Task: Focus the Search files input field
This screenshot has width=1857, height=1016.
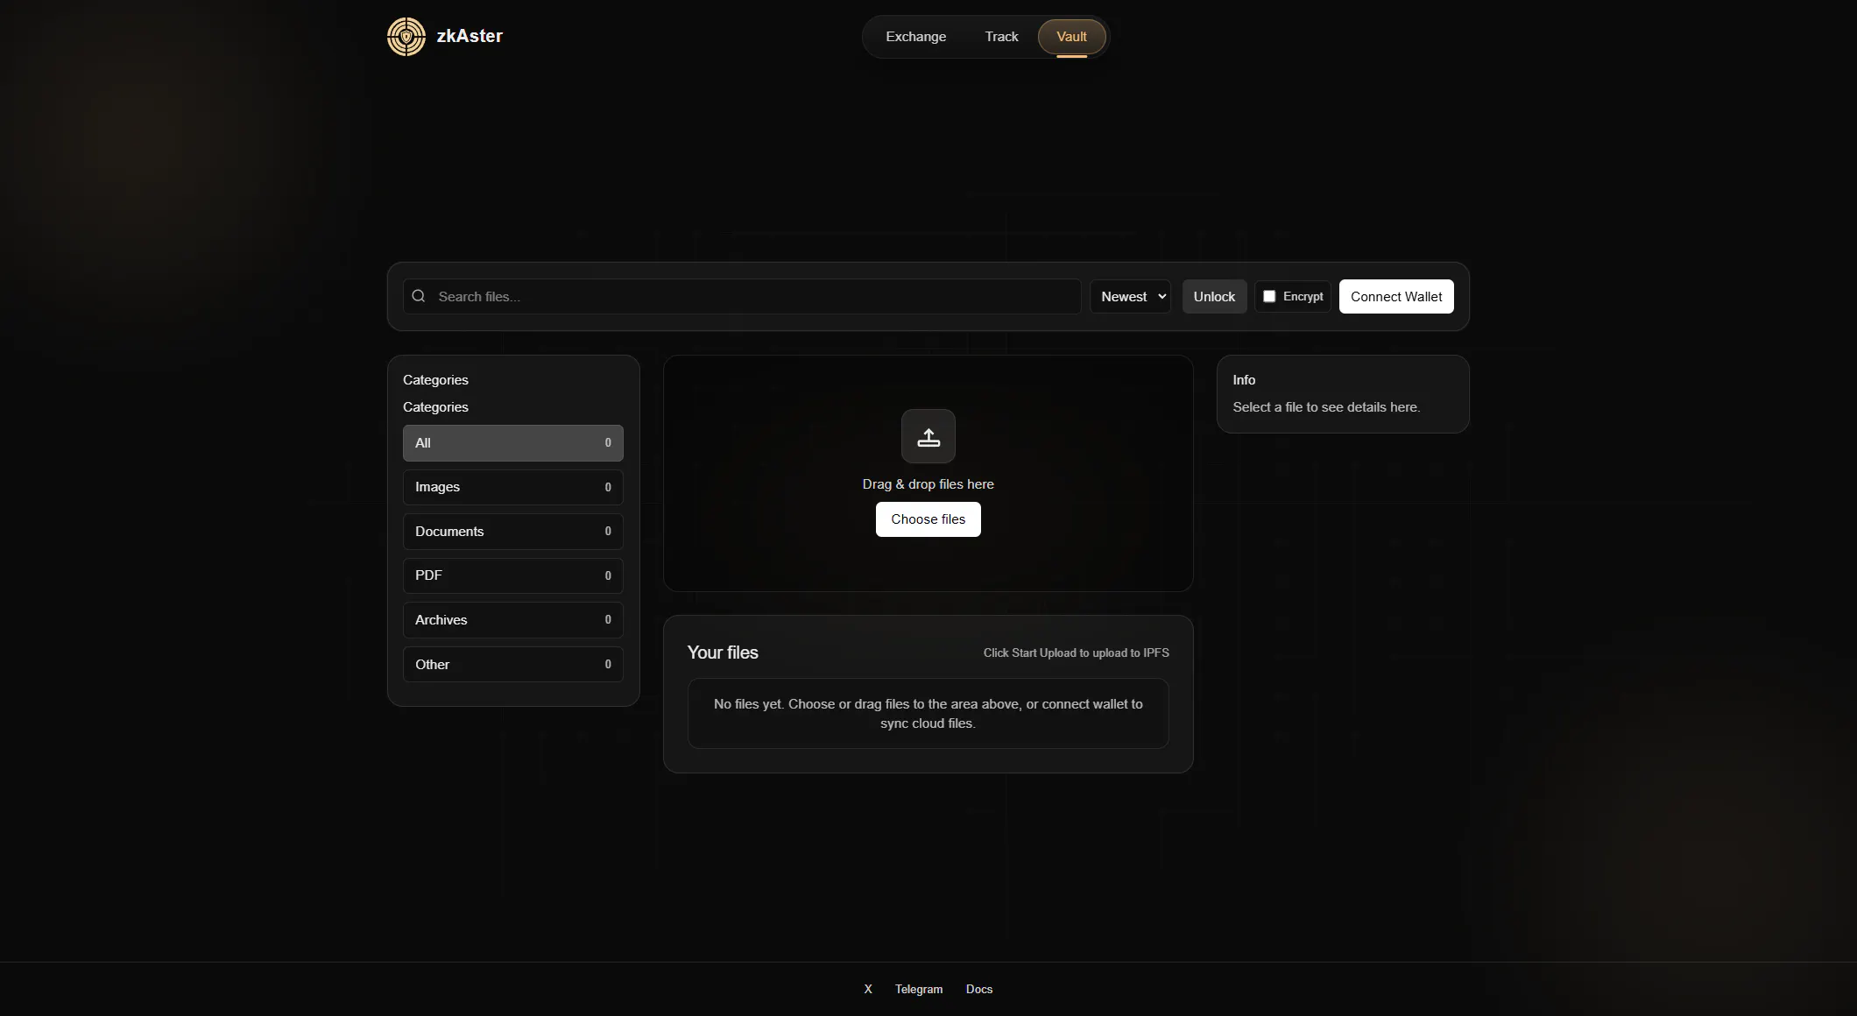Action: (x=742, y=296)
